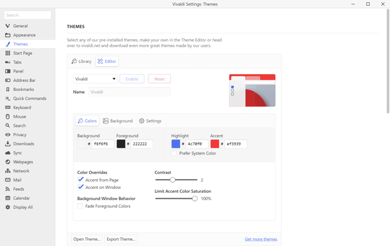Open the Background color swatch

82,144
